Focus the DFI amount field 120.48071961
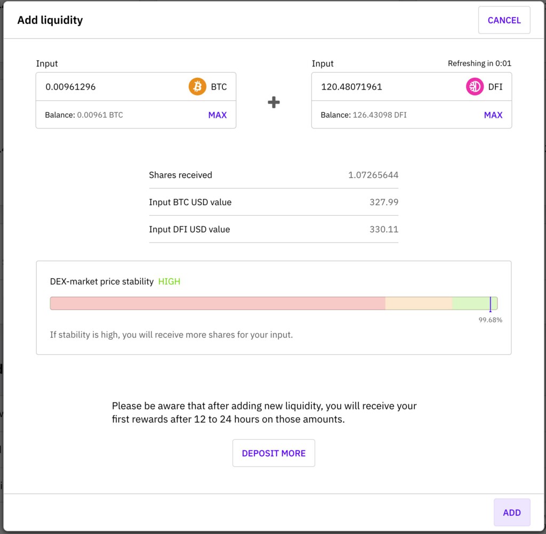 [384, 86]
